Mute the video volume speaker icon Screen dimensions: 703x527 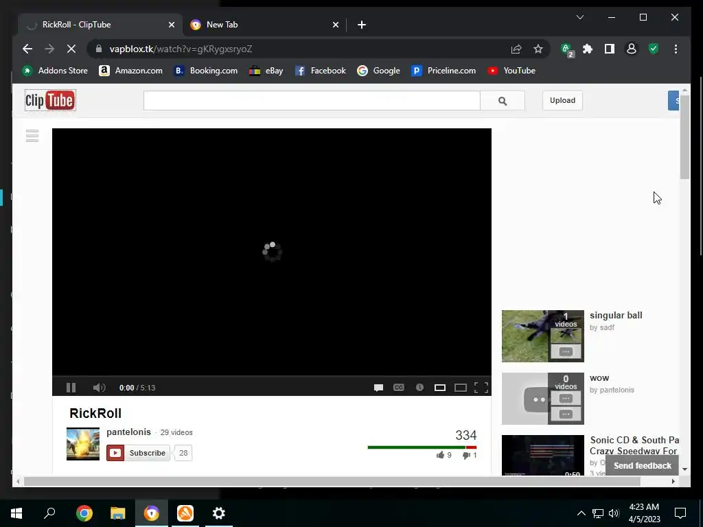tap(99, 388)
